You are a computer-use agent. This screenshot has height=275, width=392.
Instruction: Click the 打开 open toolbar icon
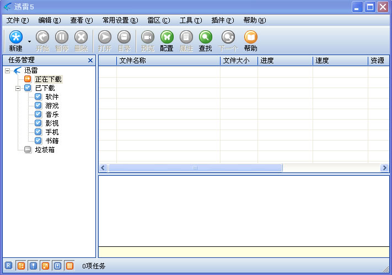105,37
